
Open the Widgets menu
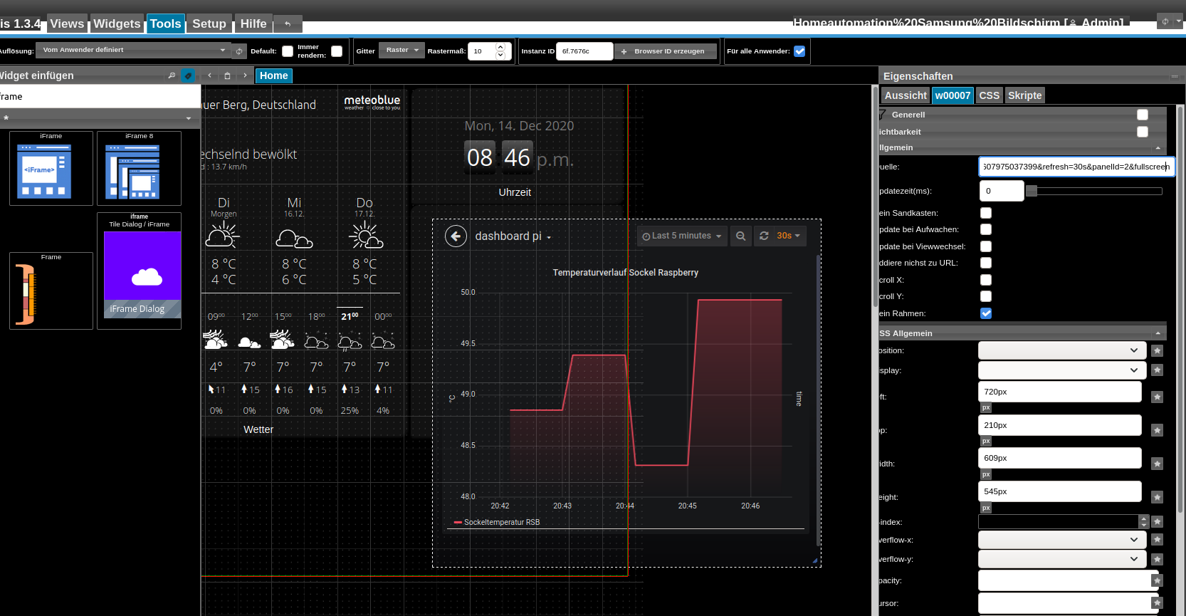(x=117, y=24)
